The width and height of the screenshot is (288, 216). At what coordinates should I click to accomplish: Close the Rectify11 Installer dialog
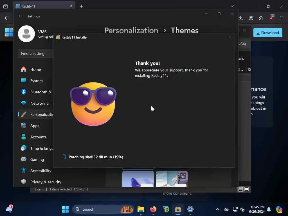pyautogui.click(x=230, y=37)
